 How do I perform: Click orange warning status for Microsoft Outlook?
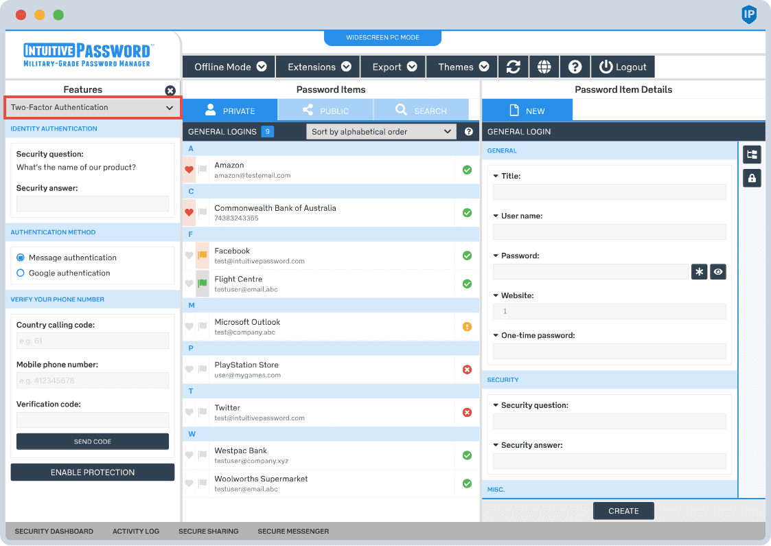point(467,327)
